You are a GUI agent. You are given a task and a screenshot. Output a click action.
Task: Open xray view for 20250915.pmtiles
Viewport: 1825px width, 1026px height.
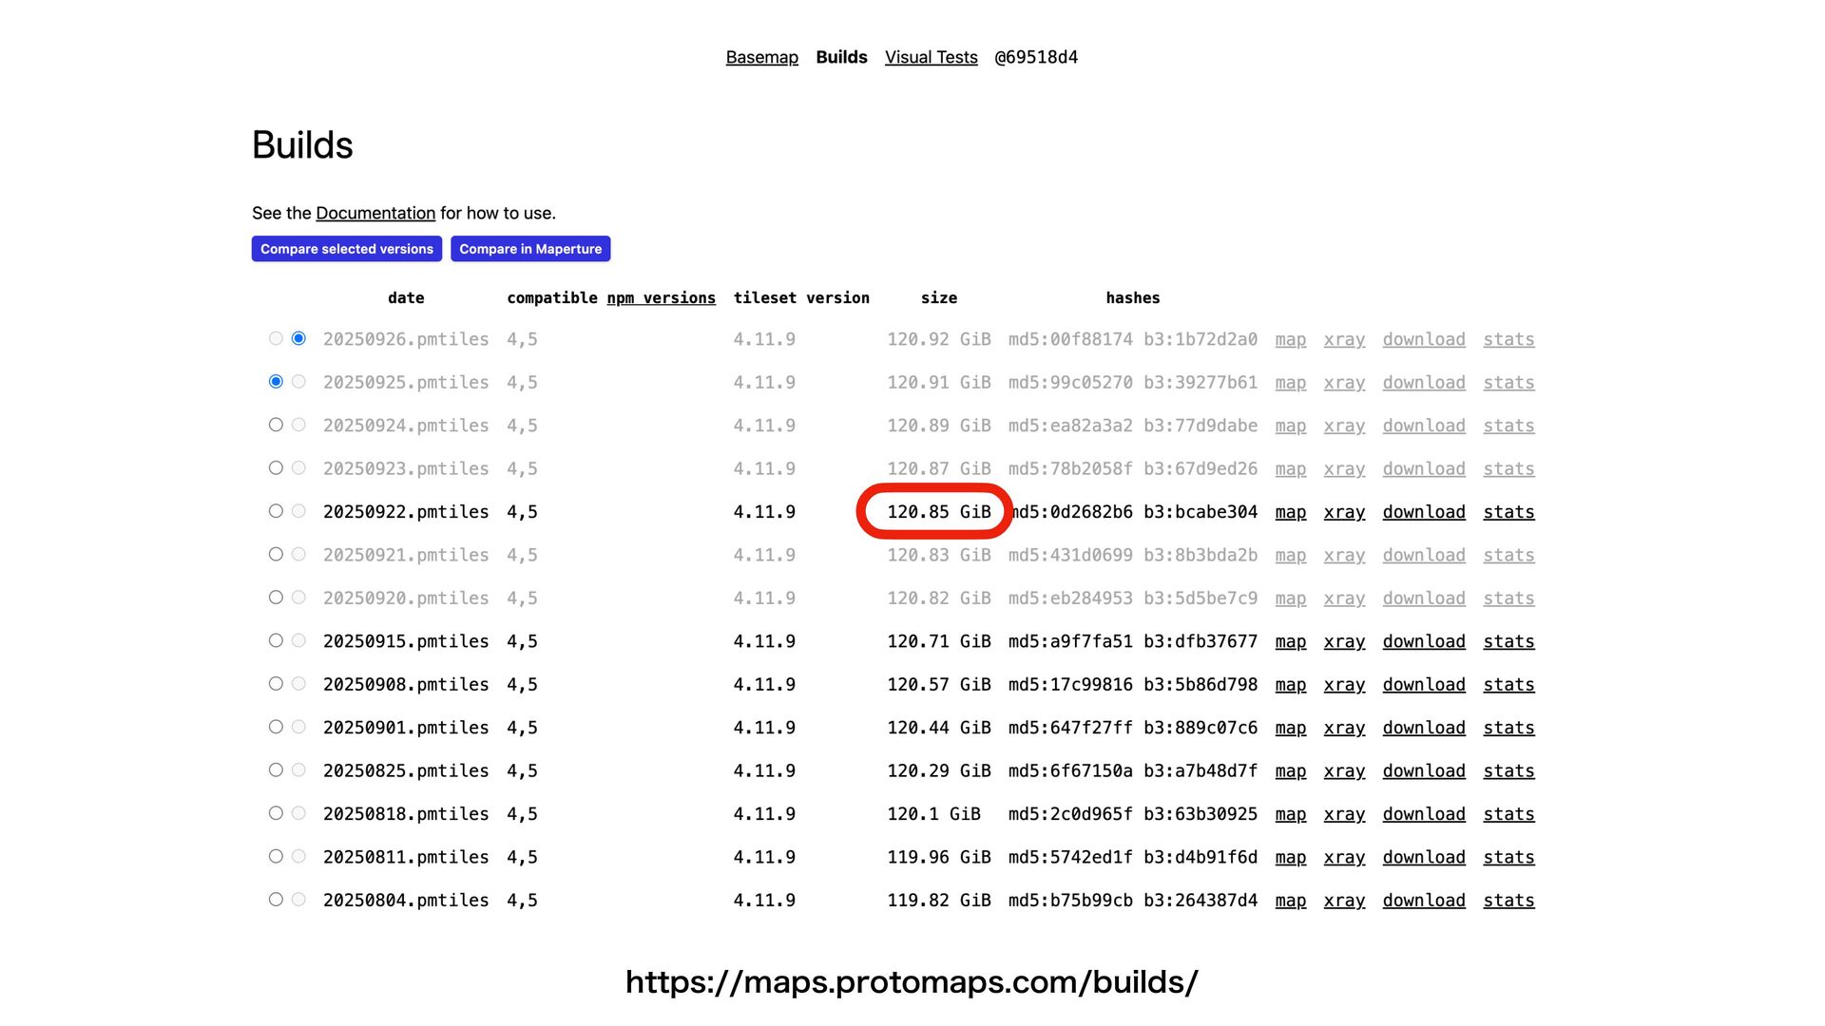click(x=1344, y=641)
